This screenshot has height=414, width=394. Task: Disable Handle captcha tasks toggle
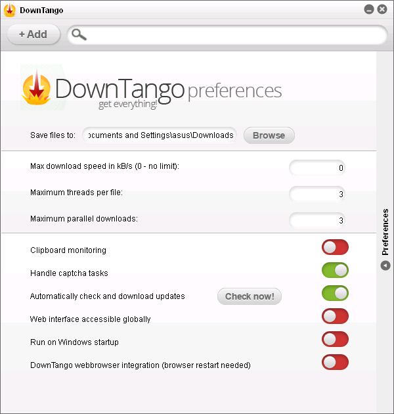pos(335,270)
